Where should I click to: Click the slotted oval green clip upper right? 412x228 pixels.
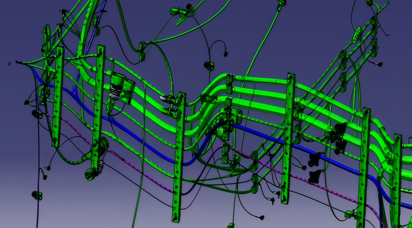(x=356, y=34)
